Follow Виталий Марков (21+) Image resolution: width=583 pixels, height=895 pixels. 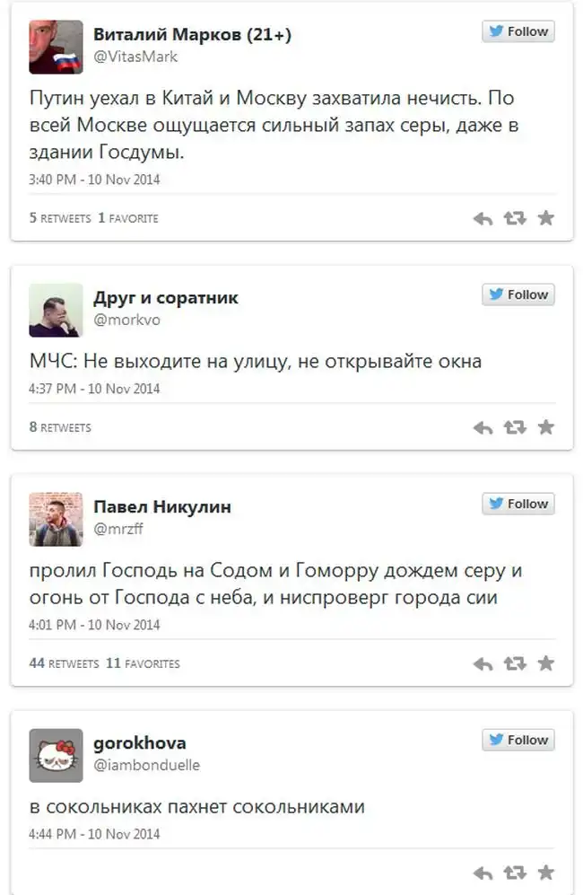518,31
